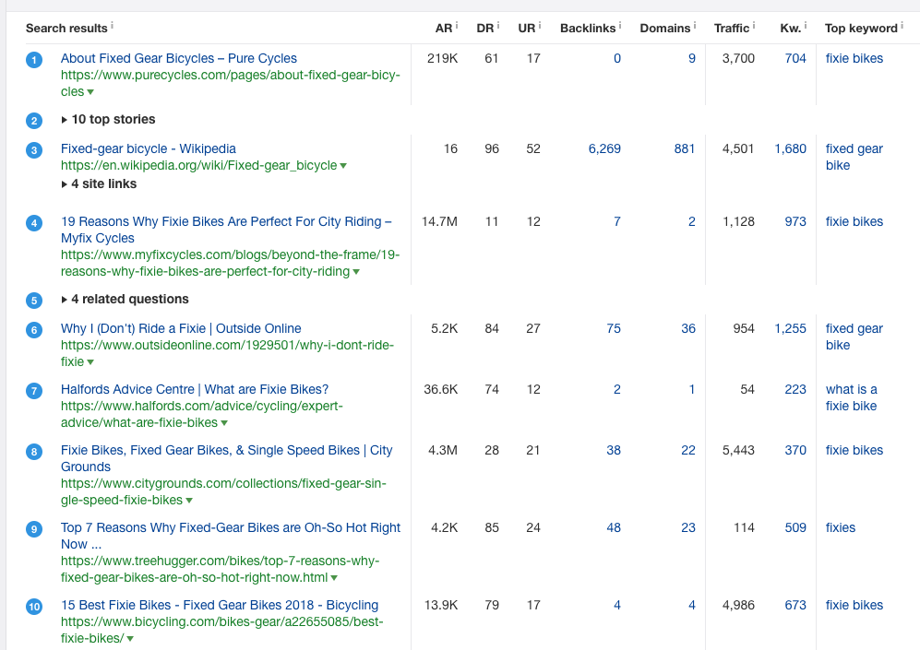Open the treehugger.com URL dropdown arrow
The image size is (920, 650).
coord(334,578)
